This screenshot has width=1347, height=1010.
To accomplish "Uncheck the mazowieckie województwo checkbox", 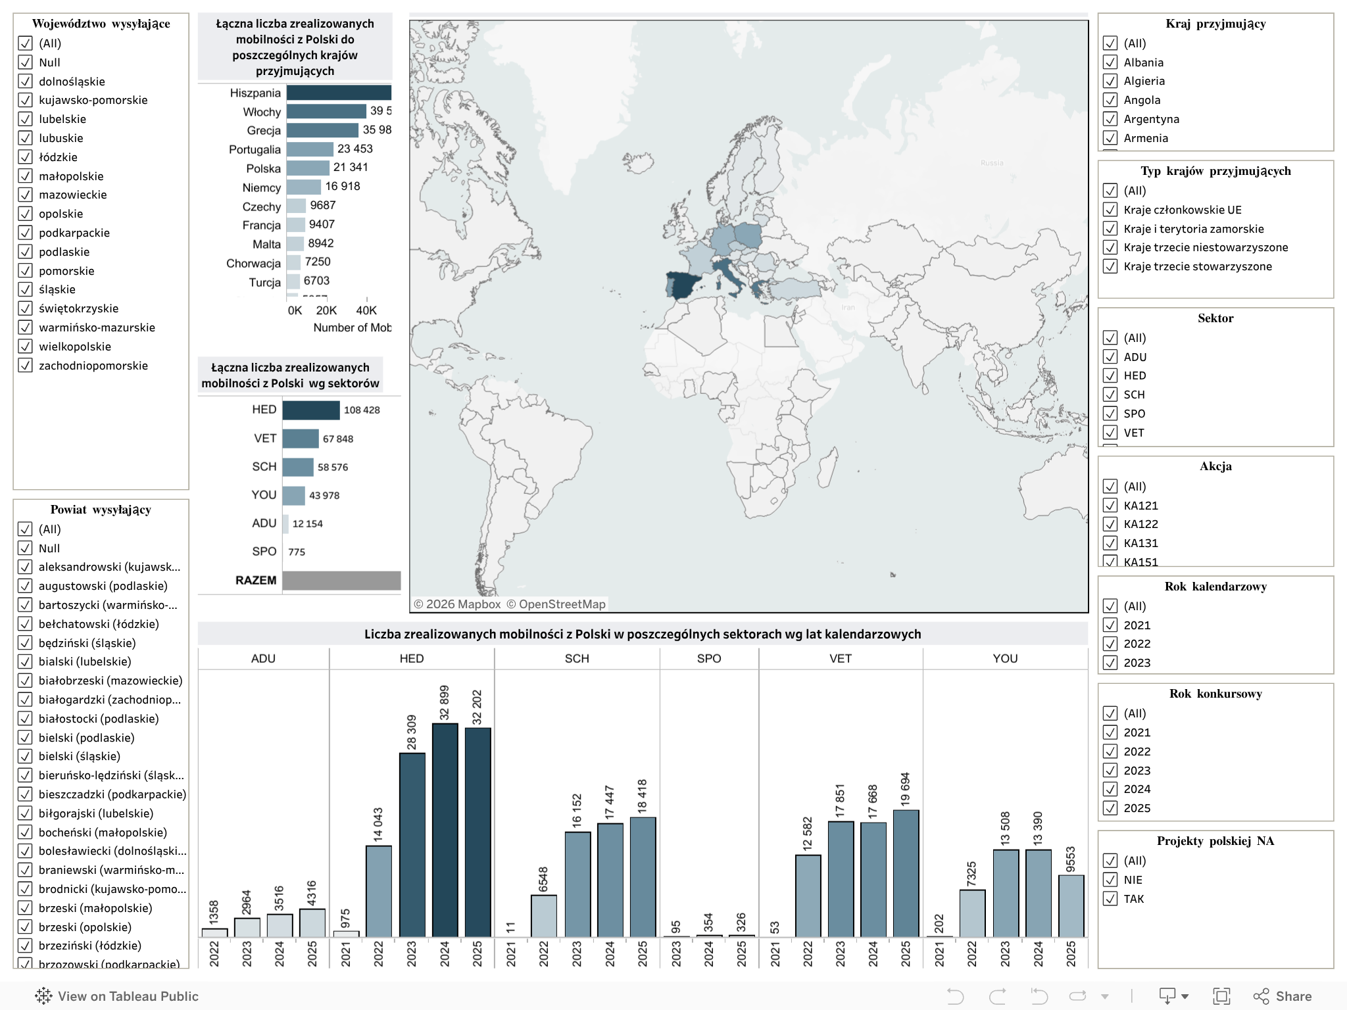I will pyautogui.click(x=25, y=195).
